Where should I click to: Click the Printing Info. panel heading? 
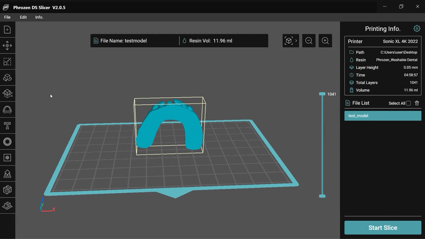[x=382, y=29]
